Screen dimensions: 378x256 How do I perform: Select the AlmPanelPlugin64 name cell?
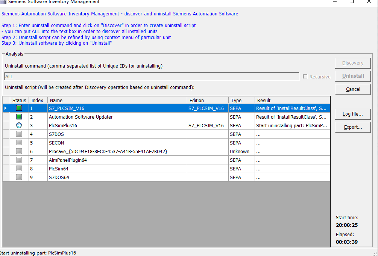point(117,160)
